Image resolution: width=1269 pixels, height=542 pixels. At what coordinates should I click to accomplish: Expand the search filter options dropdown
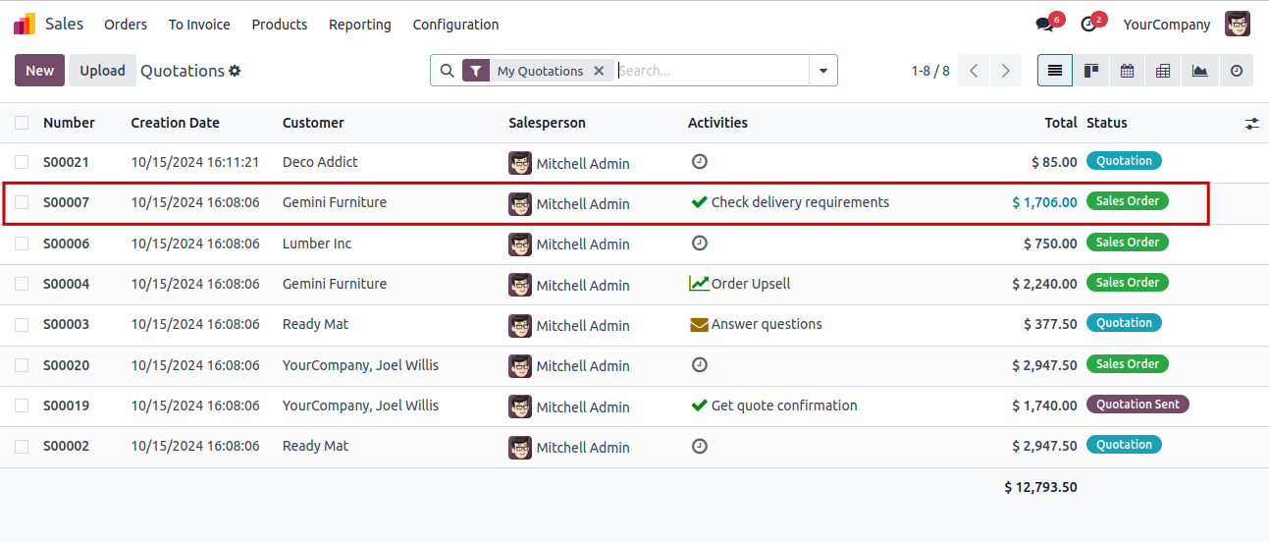coord(822,71)
